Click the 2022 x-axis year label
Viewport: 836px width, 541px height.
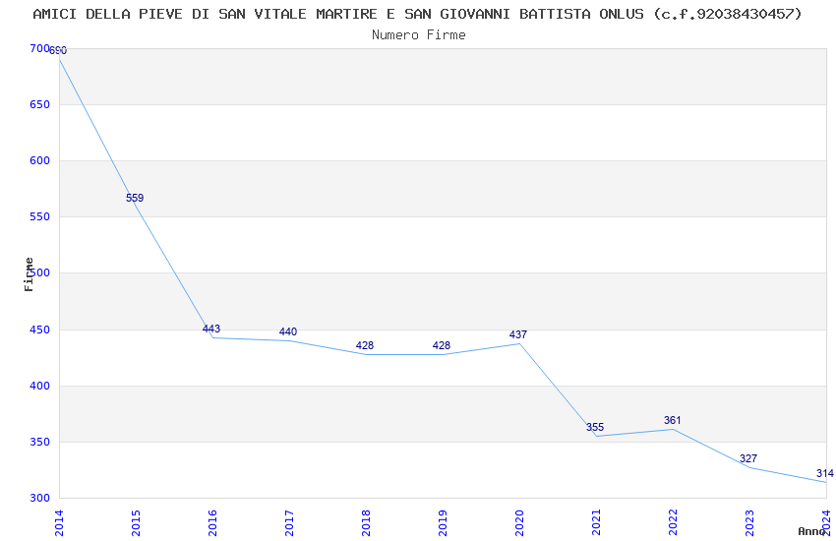[674, 523]
